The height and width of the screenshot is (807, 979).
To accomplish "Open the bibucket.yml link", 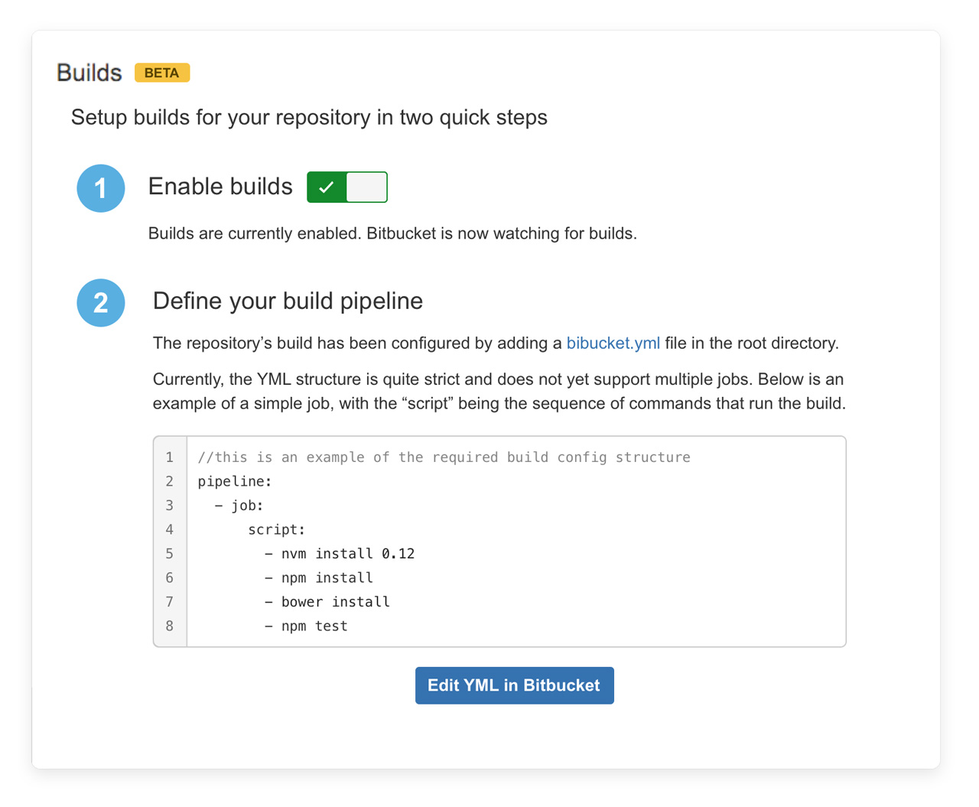I will 613,343.
